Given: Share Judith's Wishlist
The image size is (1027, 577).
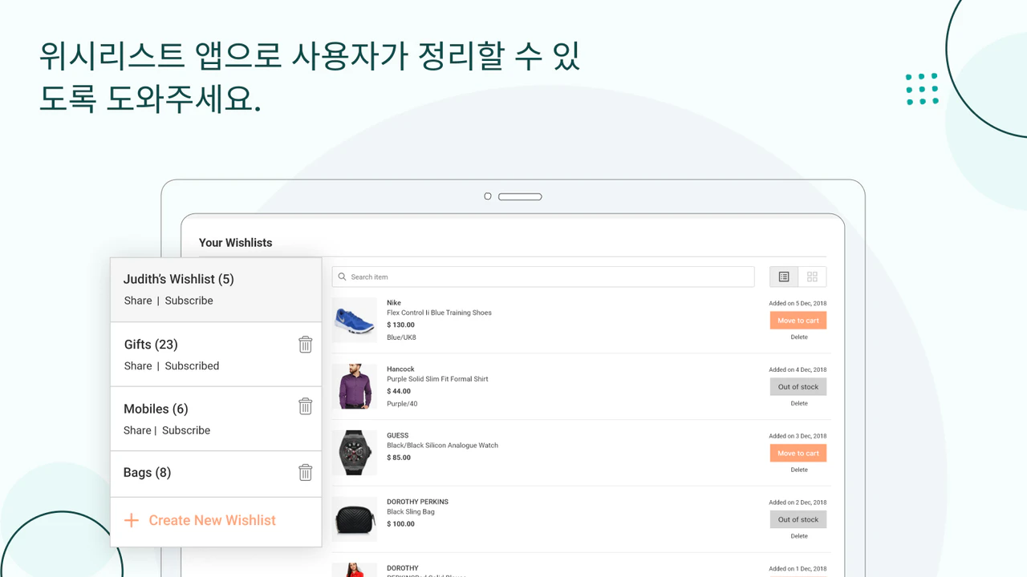Looking at the screenshot, I should click(x=138, y=301).
